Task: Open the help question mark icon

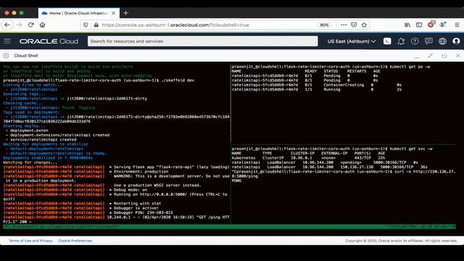Action: (415, 41)
